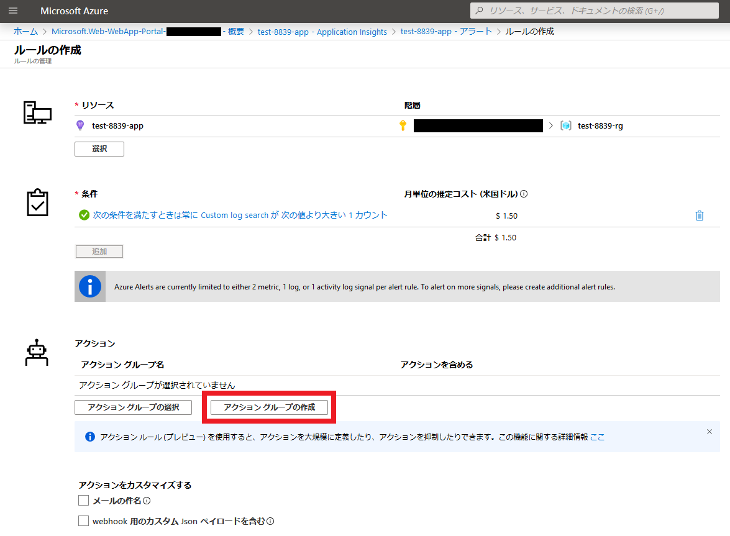Click the 追加 button

[99, 252]
